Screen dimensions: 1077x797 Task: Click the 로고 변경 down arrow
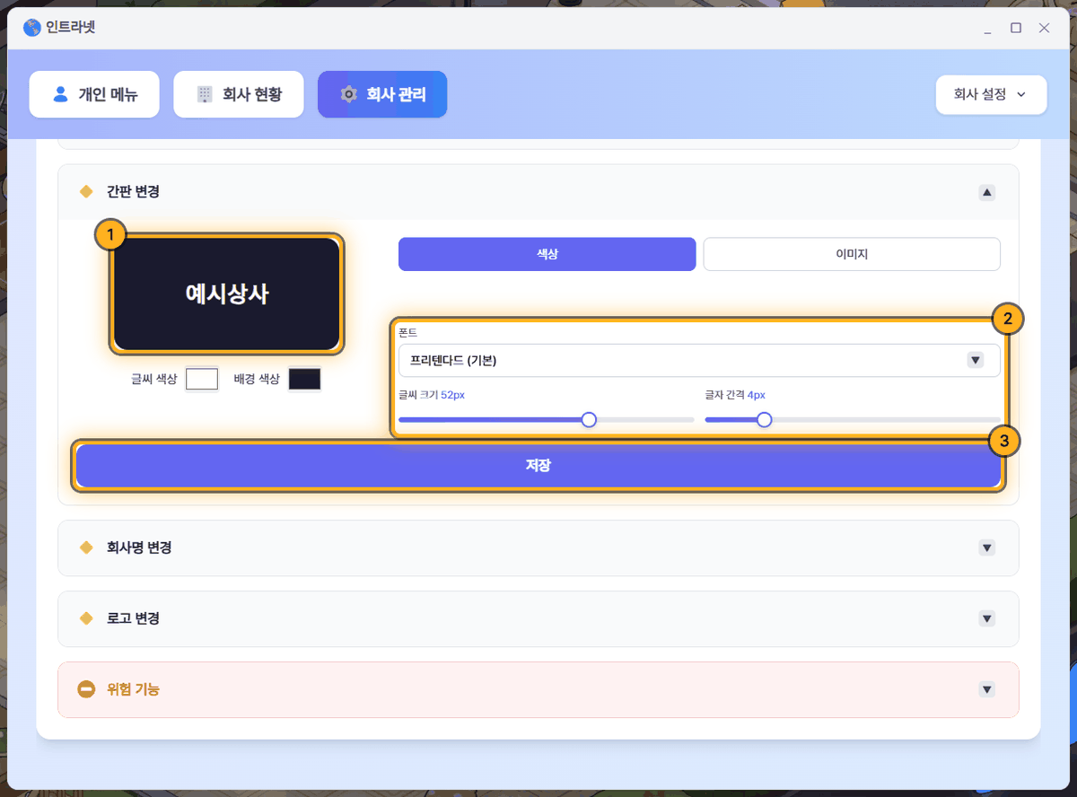987,618
